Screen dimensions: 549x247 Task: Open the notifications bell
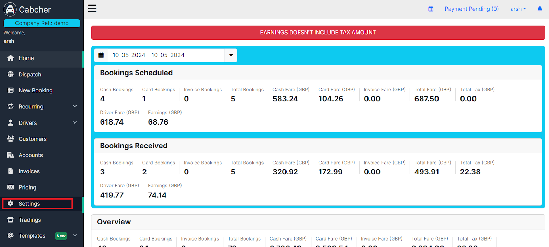coord(540,9)
